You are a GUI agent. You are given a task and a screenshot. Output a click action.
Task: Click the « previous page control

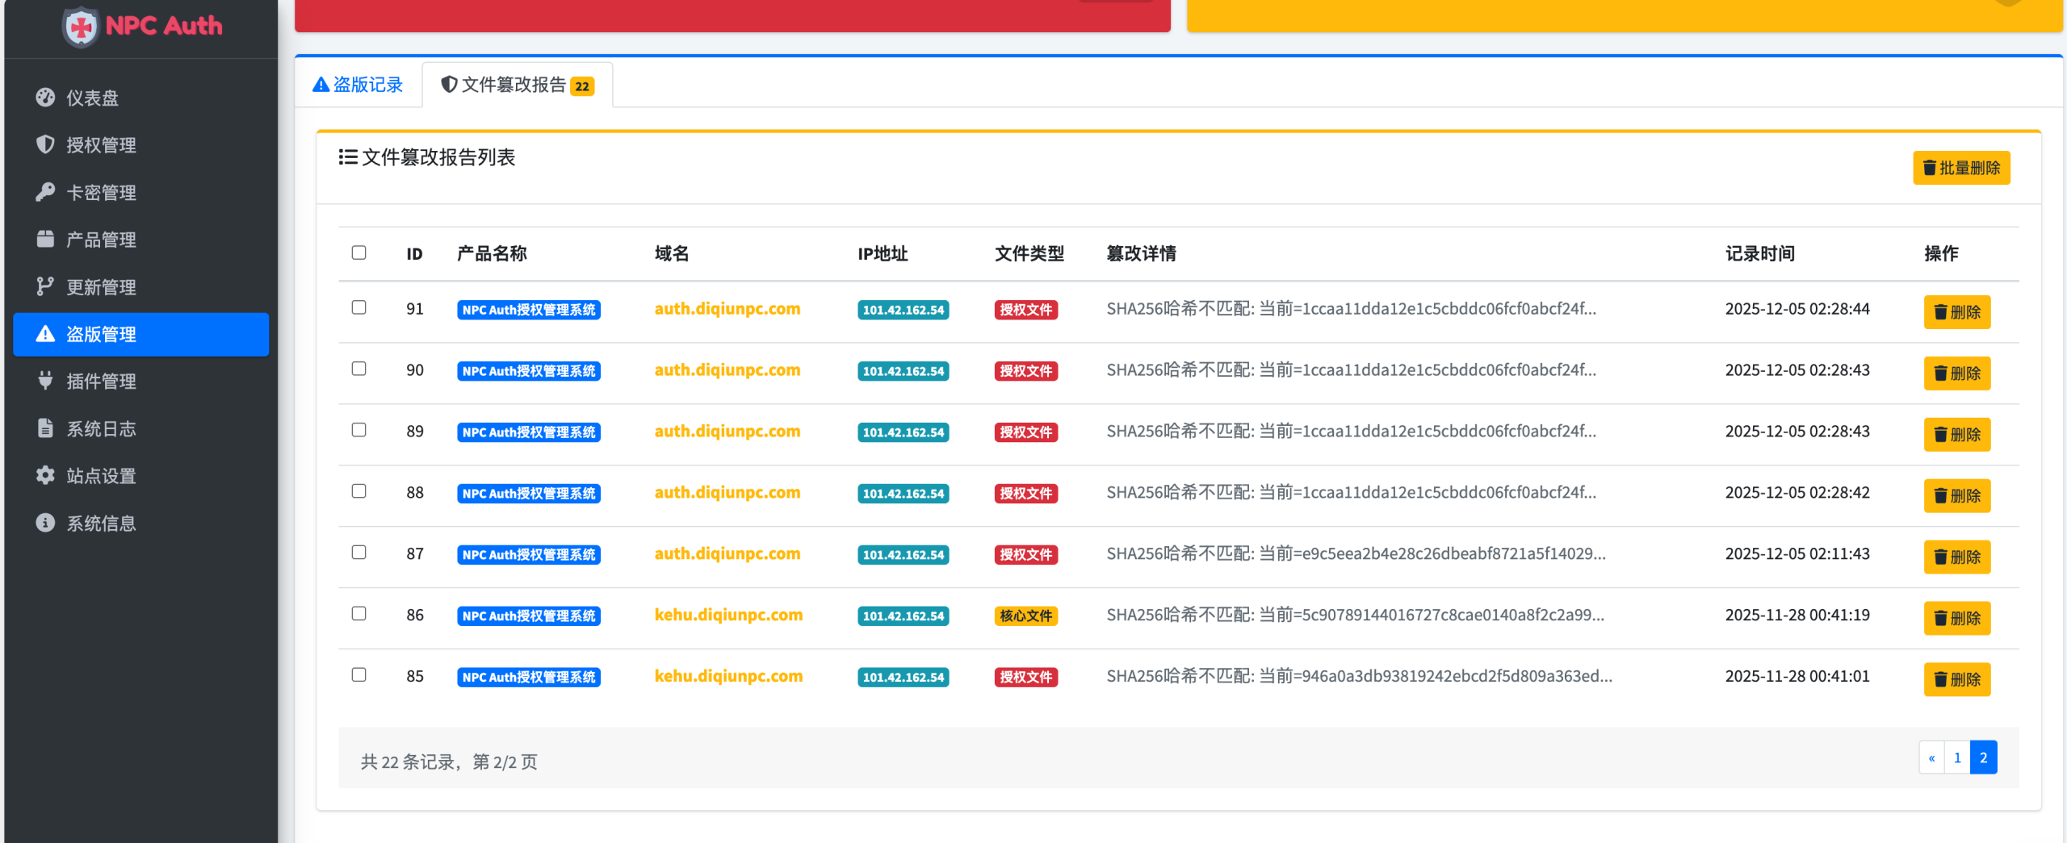pos(1931,757)
